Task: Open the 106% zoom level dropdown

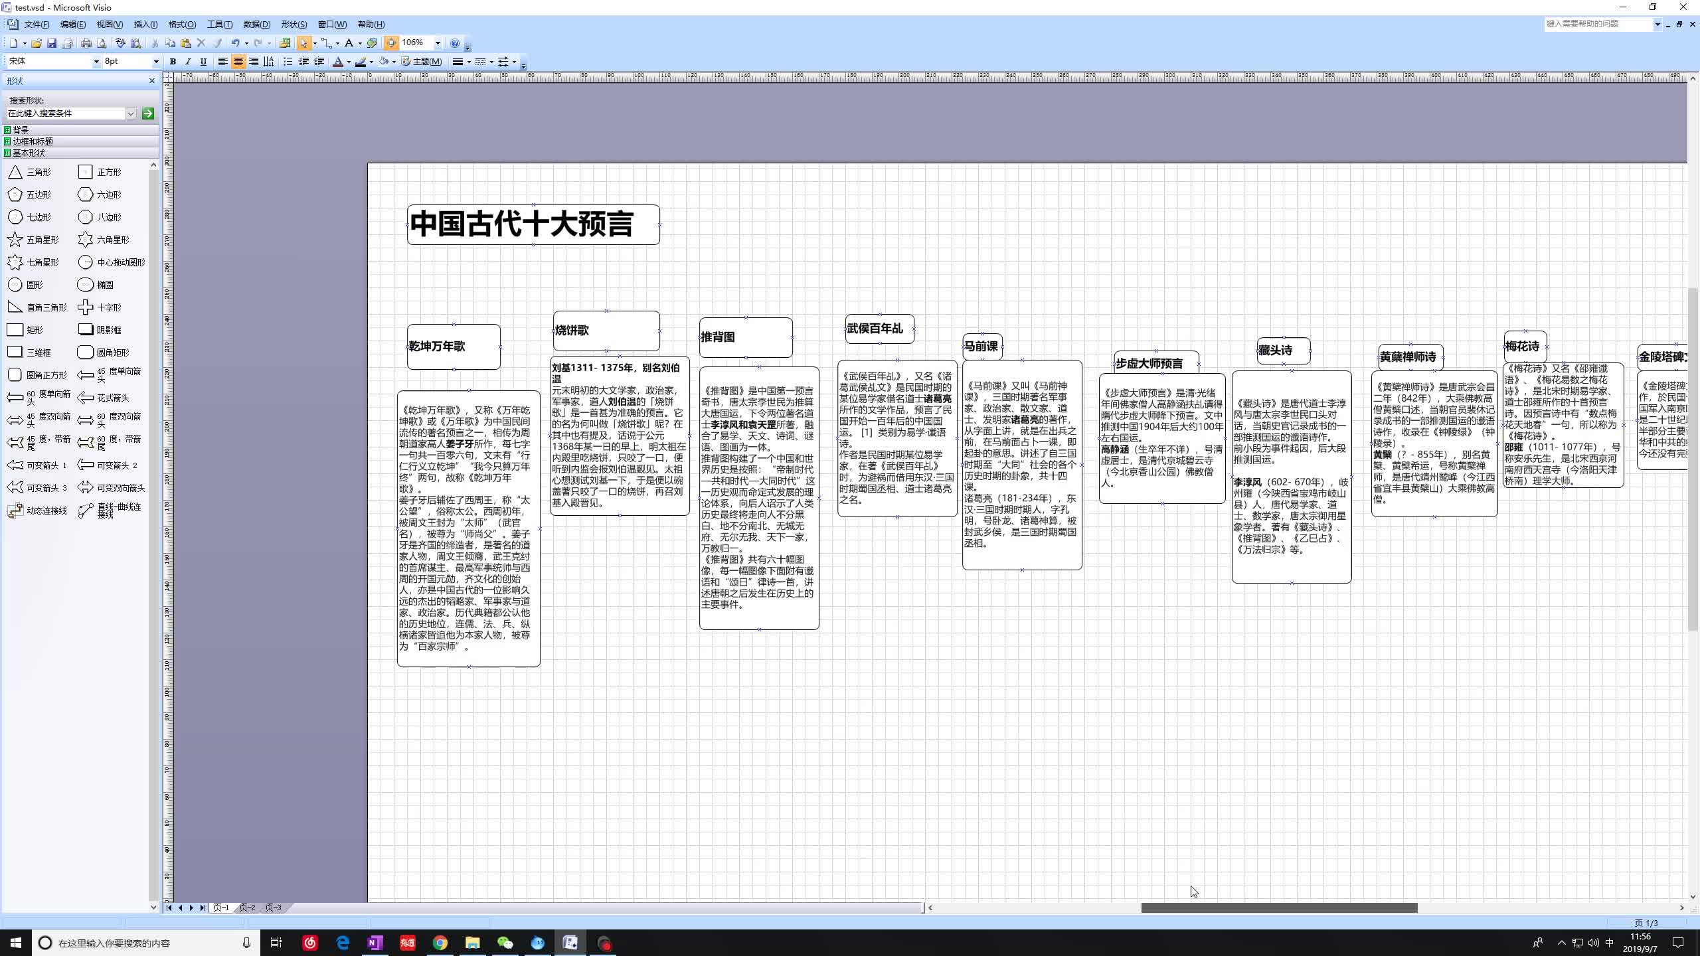Action: point(438,43)
